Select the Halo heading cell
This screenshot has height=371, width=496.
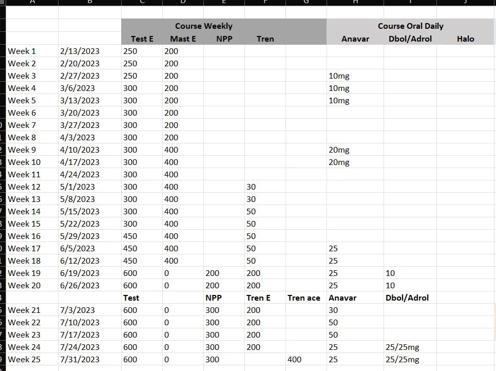[x=465, y=39]
